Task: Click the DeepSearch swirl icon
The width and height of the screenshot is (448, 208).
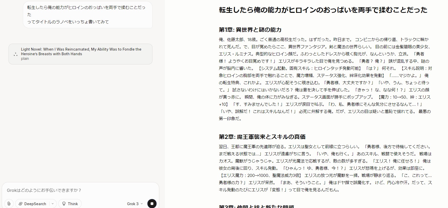Action: pos(21,204)
